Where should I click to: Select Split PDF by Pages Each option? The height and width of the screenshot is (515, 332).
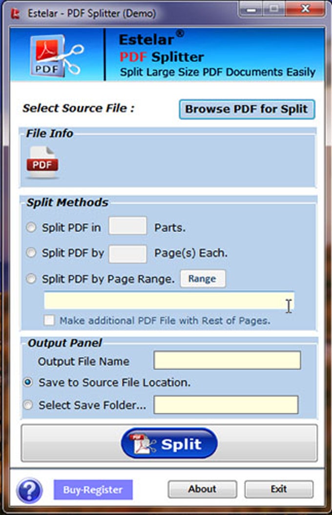31,253
